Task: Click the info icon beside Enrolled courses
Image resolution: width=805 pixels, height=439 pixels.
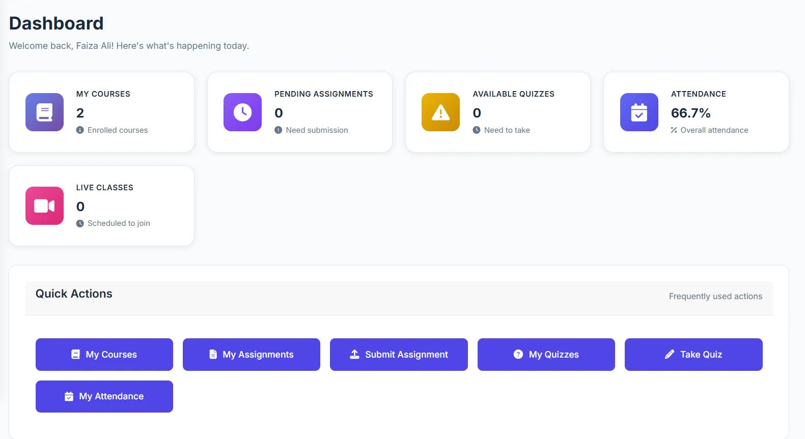Action: tap(80, 130)
